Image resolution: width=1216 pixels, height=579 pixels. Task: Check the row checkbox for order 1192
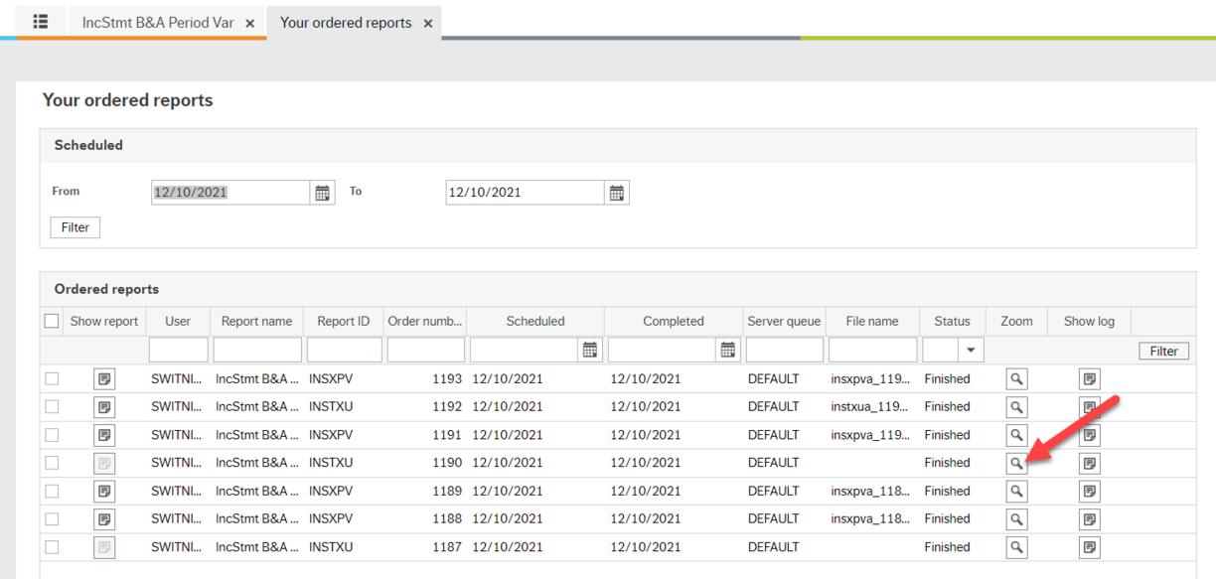pos(52,406)
